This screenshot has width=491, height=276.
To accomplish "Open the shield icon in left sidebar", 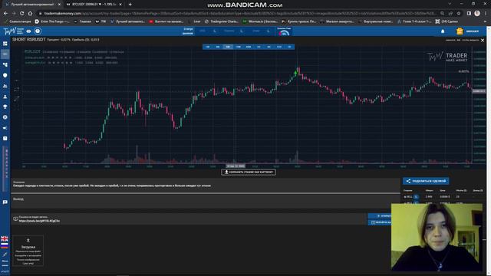I will 5,75.
